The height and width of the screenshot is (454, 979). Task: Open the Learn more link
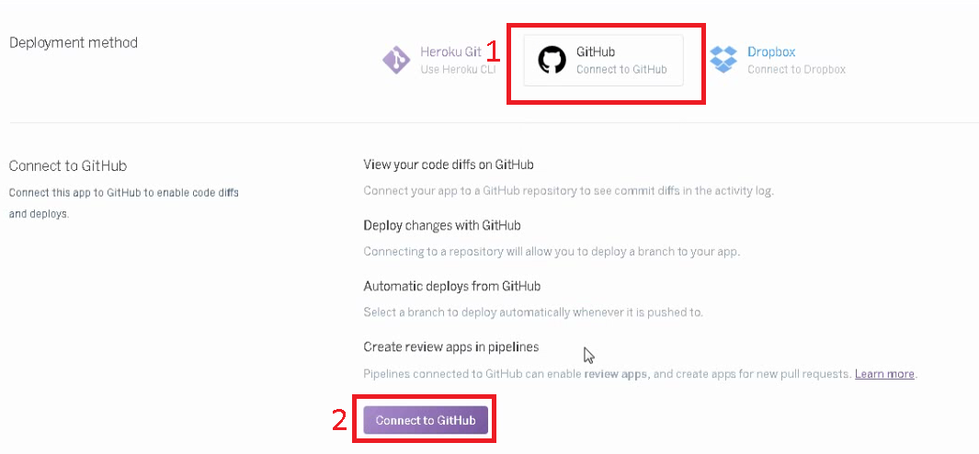click(x=884, y=374)
